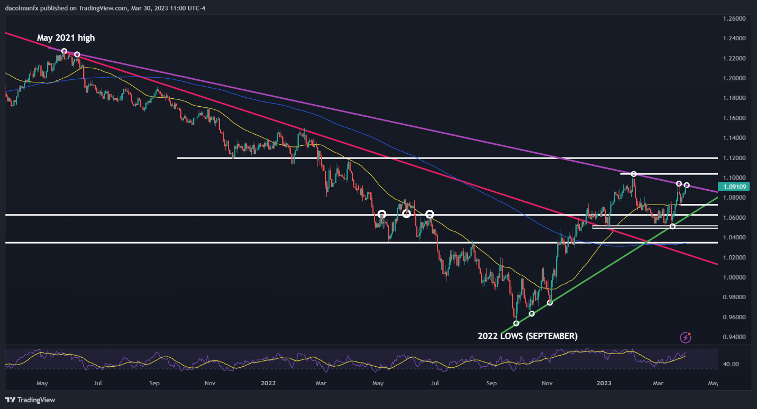Click the circle marker at the September 2022 low

(516, 323)
